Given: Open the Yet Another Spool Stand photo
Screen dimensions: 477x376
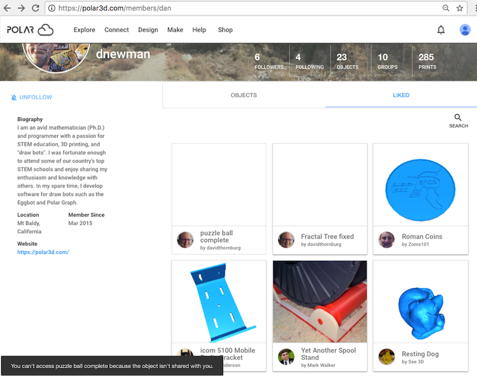Looking at the screenshot, I should [320, 302].
